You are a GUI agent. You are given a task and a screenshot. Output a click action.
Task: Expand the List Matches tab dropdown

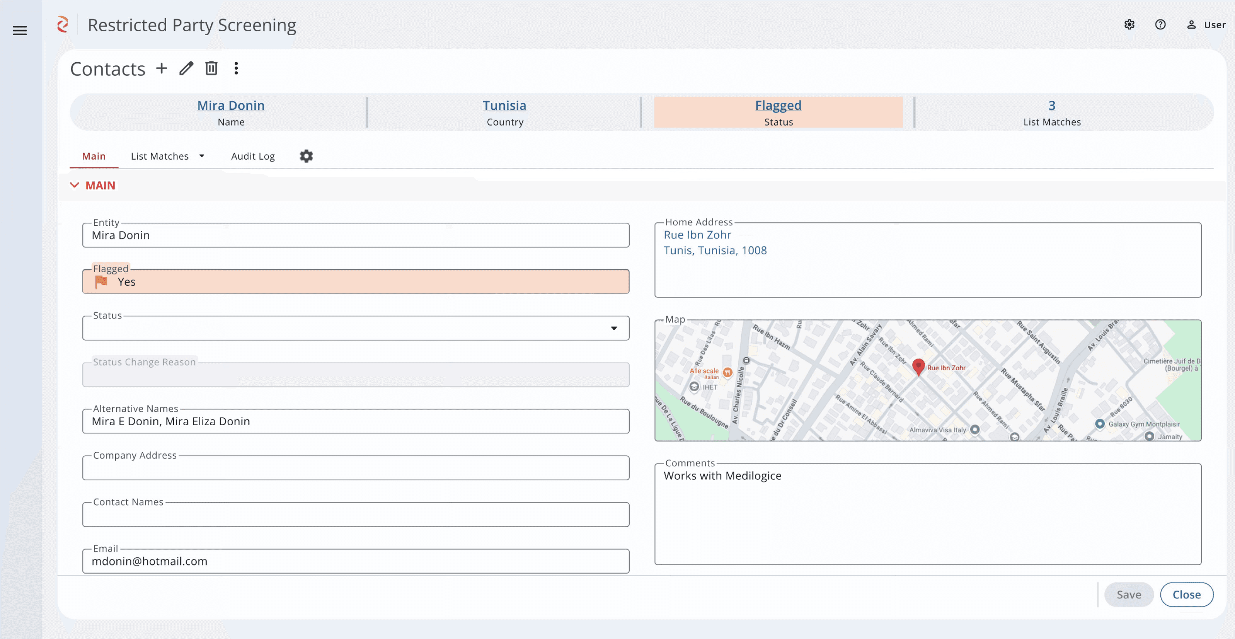point(202,156)
